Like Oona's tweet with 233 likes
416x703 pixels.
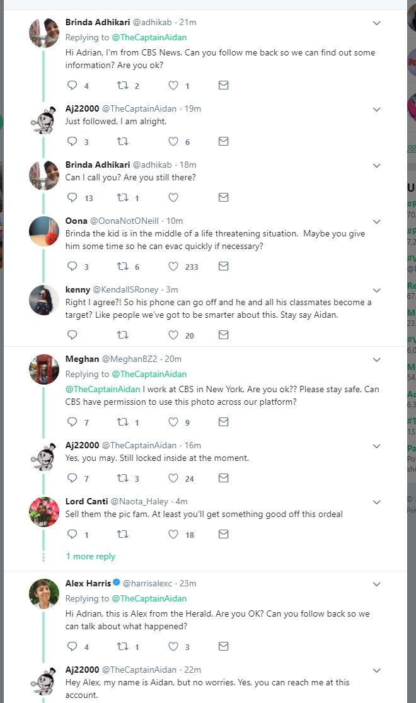(173, 267)
